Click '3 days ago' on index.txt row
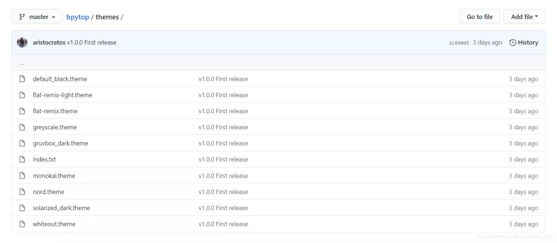Viewport: 557px width, 243px height. pos(523,160)
